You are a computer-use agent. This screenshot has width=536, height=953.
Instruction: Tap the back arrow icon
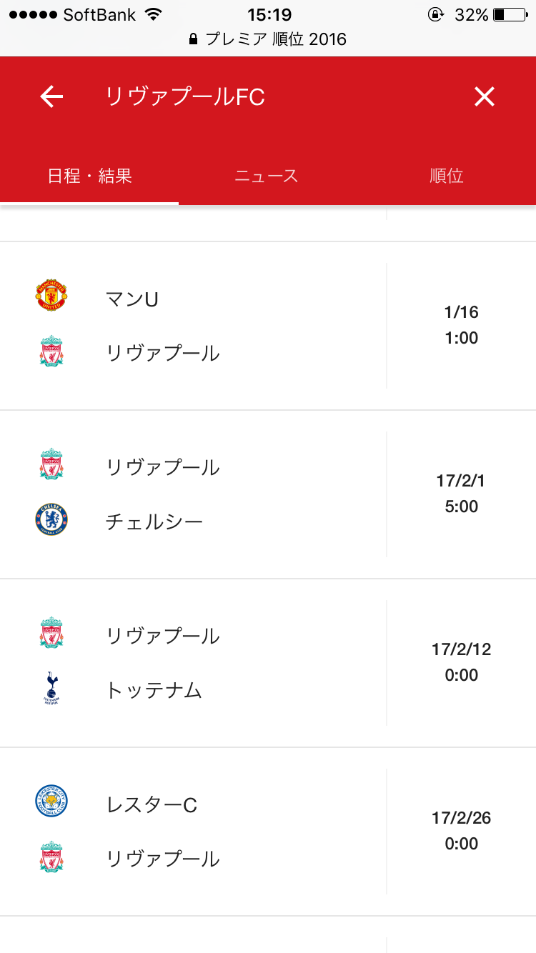[x=51, y=96]
